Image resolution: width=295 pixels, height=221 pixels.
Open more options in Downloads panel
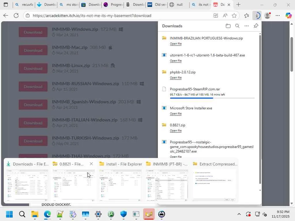tap(247, 26)
